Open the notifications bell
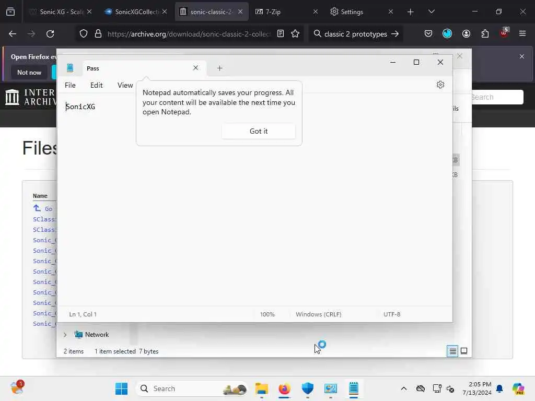 [x=499, y=388]
